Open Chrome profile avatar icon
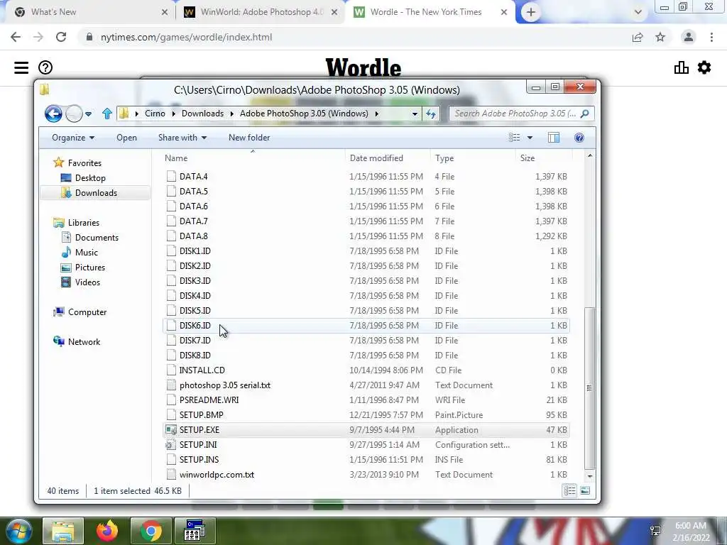The image size is (727, 545). tap(689, 37)
